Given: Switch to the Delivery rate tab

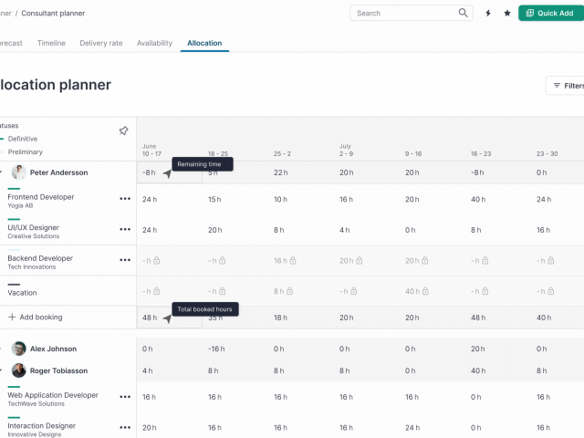Looking at the screenshot, I should pyautogui.click(x=101, y=43).
